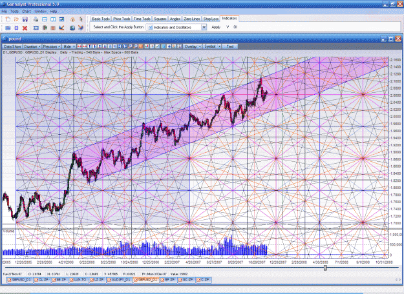Screen dimensions: 404x294
Task: Click the pointer arrow cursor icon
Action: point(81,19)
